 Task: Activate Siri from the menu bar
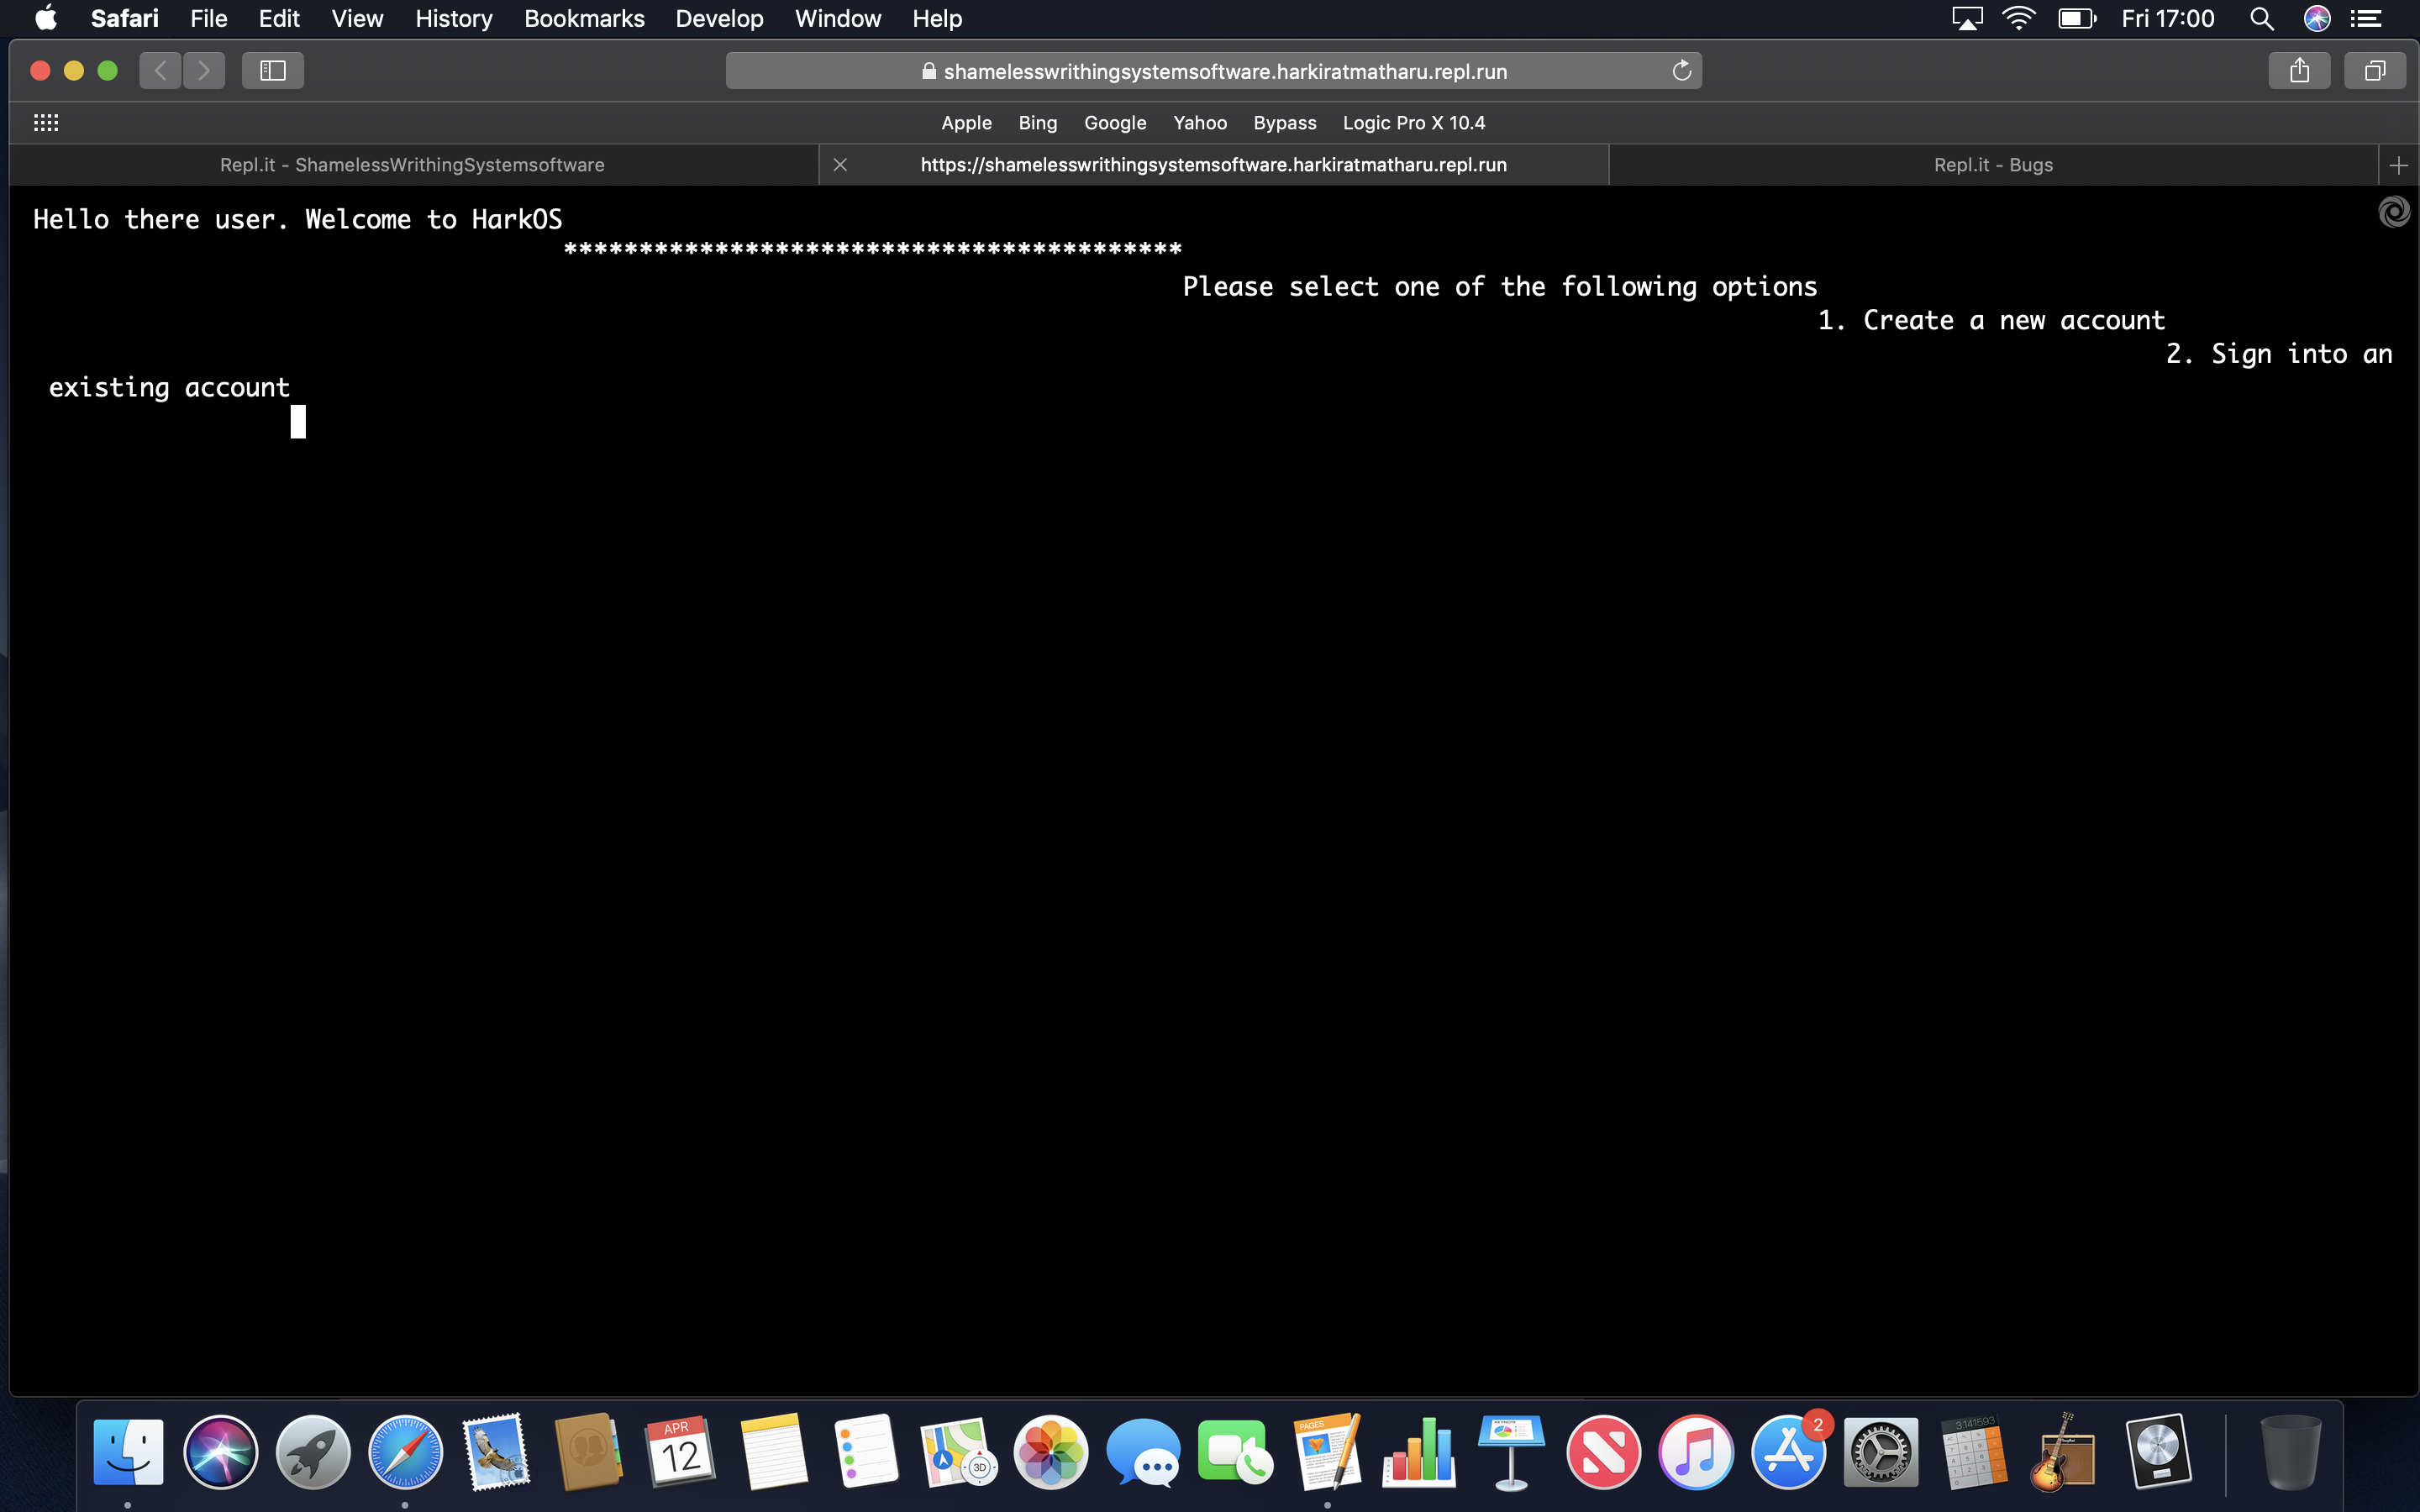pyautogui.click(x=2317, y=18)
